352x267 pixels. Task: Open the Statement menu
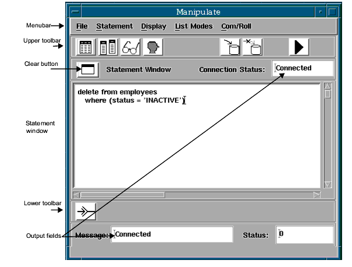[x=114, y=26]
